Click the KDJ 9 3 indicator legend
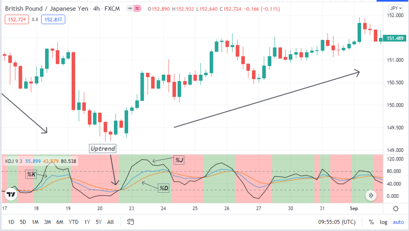 point(13,162)
